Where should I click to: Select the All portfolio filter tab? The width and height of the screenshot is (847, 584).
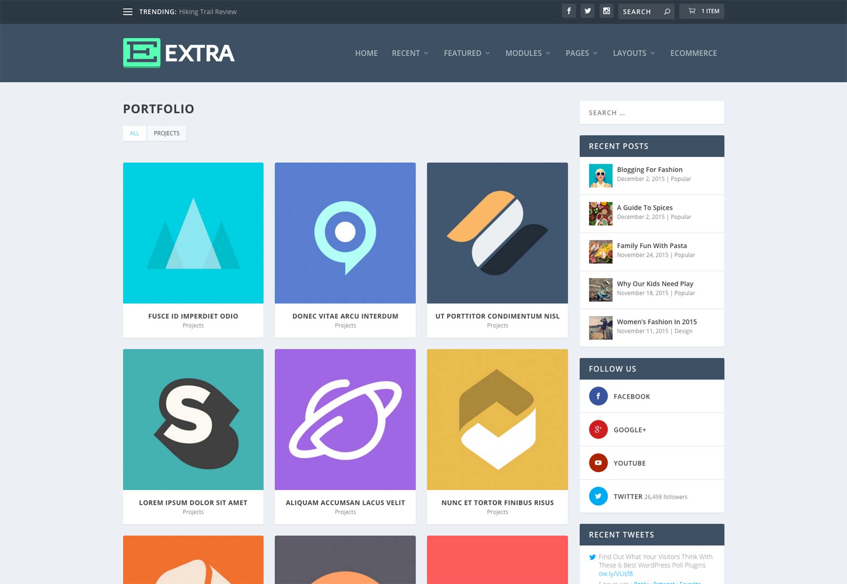coord(135,133)
